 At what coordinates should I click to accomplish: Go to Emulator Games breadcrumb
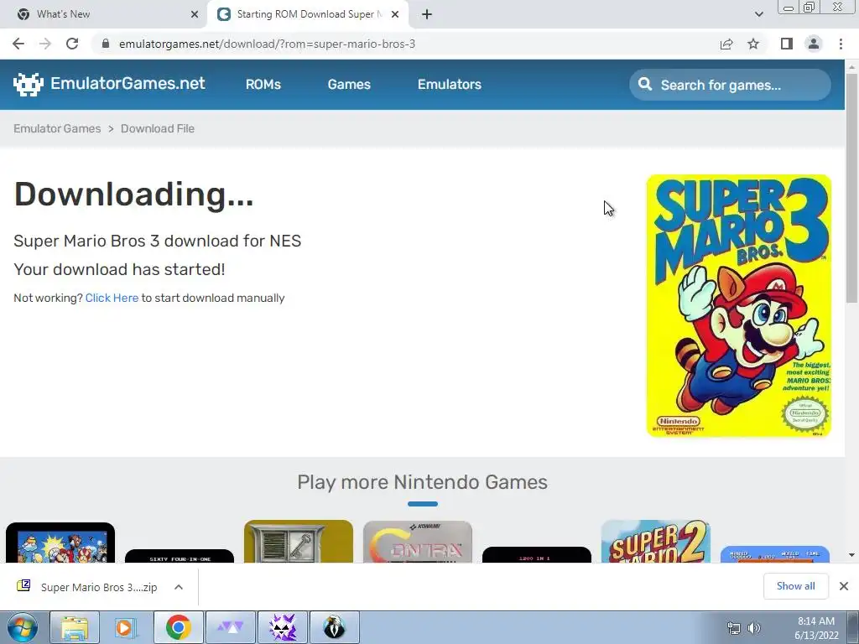coord(57,128)
